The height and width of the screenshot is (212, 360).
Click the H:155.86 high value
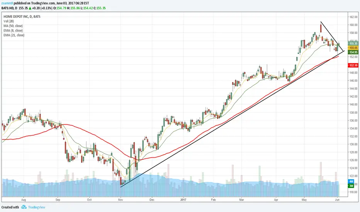pyautogui.click(x=73, y=8)
